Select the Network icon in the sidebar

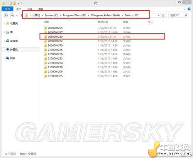[x=7, y=58]
